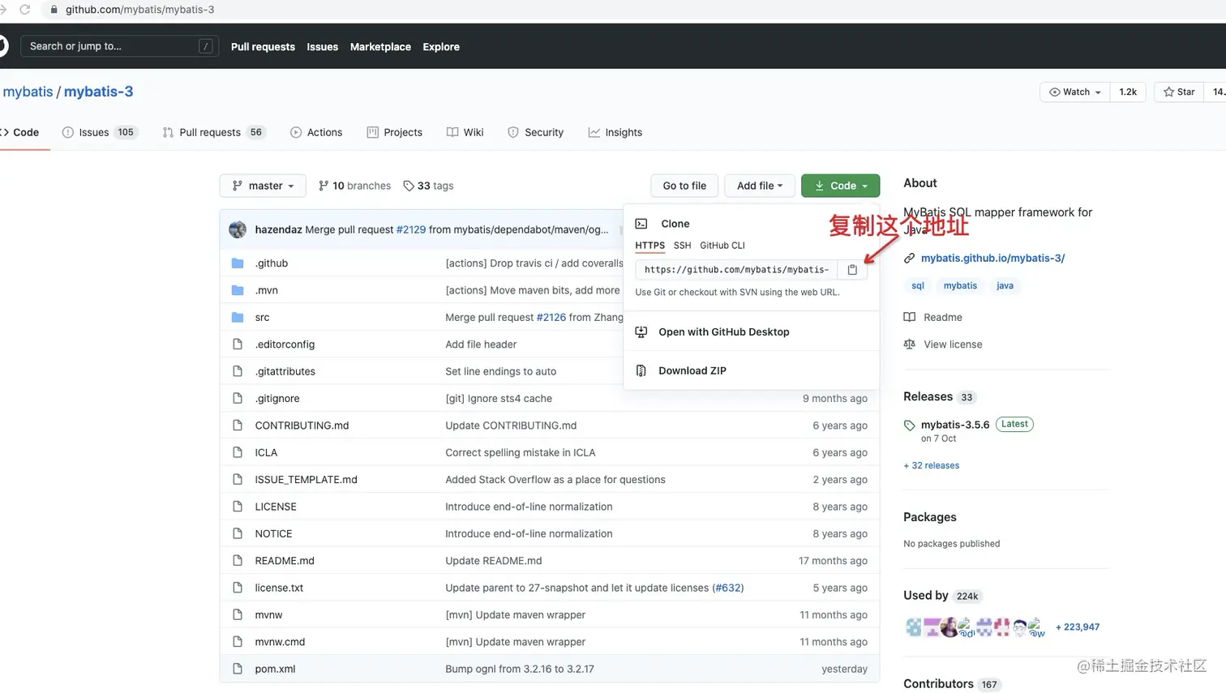
Task: Click the browser address bar URL
Action: [139, 10]
